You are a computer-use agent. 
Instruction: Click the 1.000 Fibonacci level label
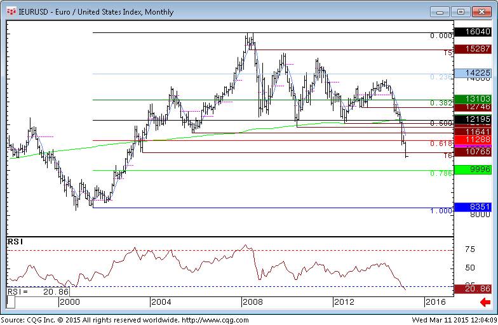tap(441, 211)
